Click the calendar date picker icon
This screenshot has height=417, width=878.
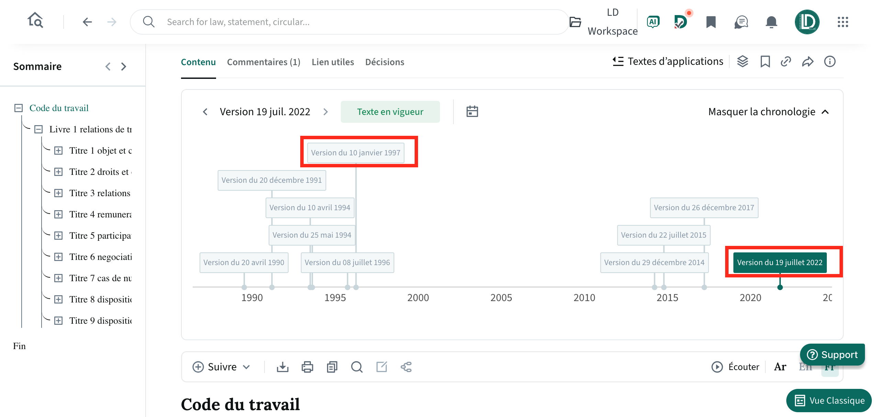pyautogui.click(x=472, y=111)
